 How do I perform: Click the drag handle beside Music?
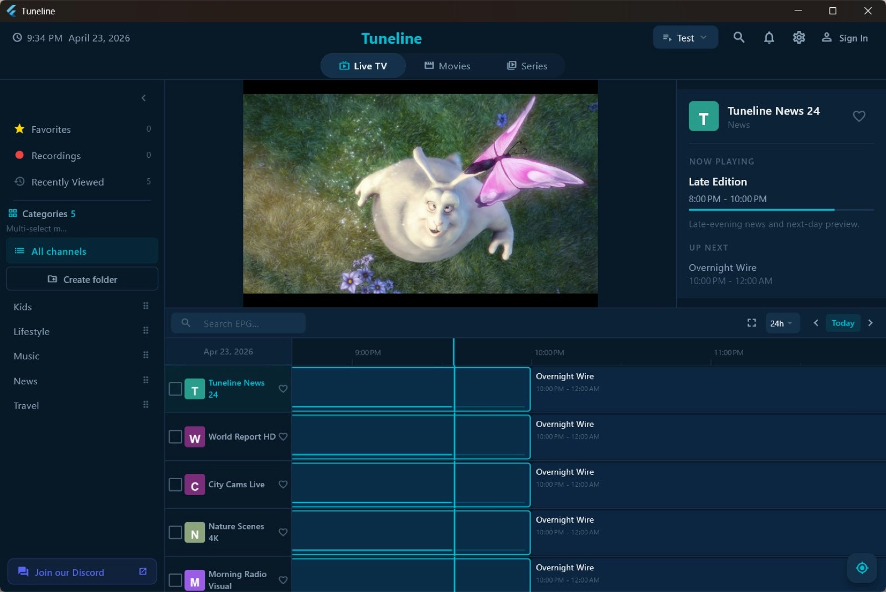(x=146, y=355)
